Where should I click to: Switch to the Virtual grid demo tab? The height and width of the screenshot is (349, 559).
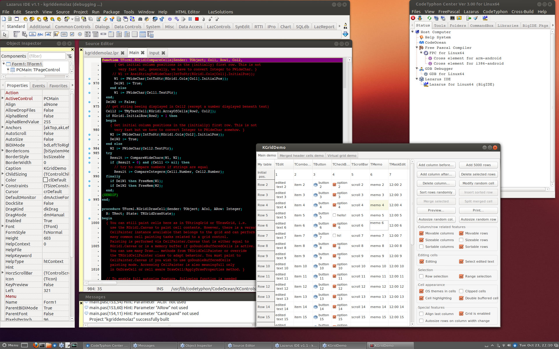click(342, 156)
